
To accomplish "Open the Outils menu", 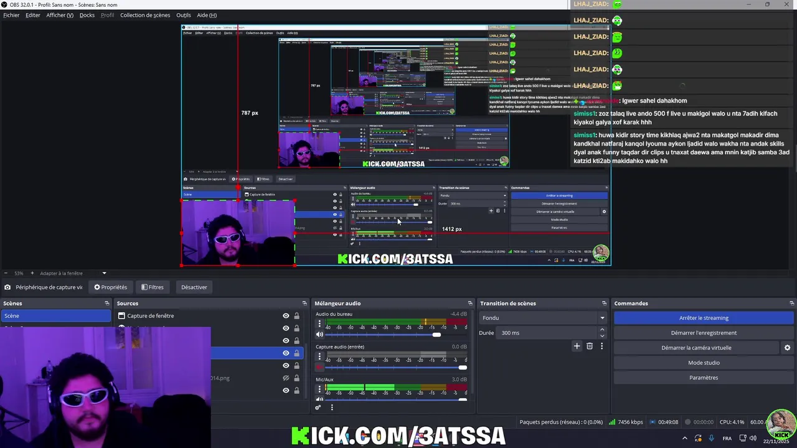I will (184, 15).
